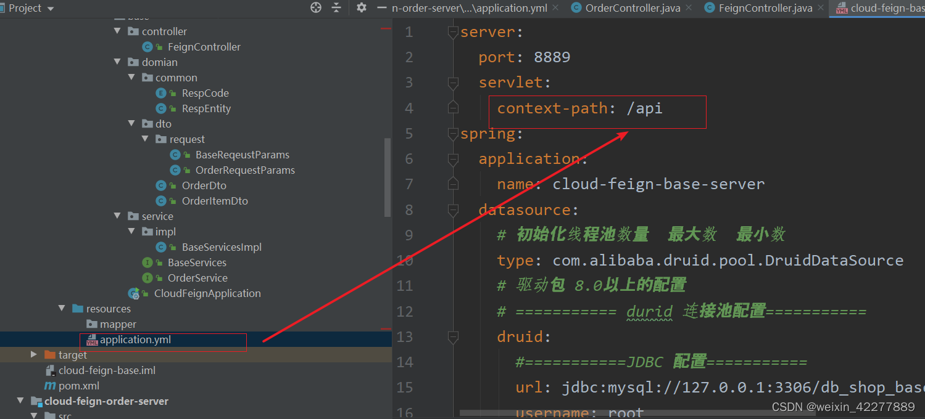Viewport: 925px width, 419px height.
Task: Select the BaseServices interface
Action: (197, 262)
